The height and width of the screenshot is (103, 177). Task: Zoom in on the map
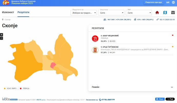tap(2, 35)
